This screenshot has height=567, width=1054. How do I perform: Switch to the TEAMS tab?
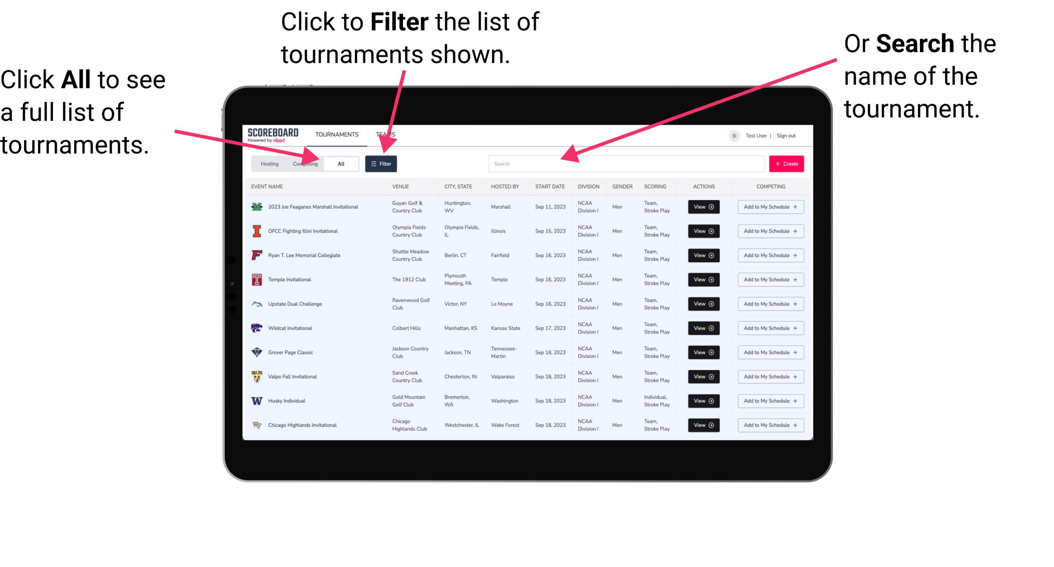point(386,134)
